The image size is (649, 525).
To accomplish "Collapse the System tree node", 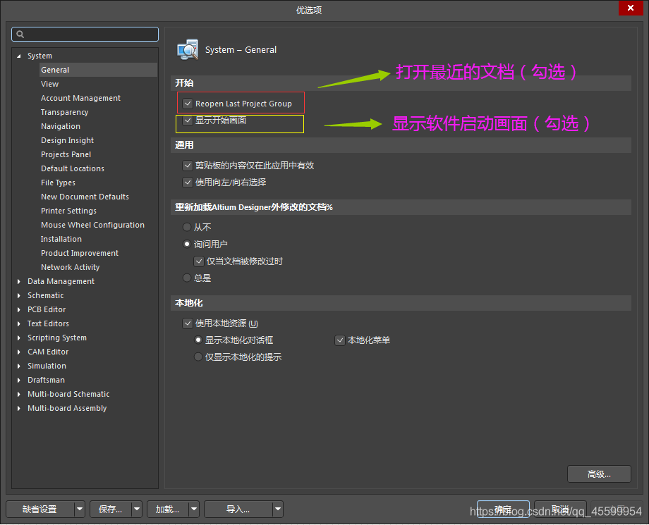I will point(18,56).
